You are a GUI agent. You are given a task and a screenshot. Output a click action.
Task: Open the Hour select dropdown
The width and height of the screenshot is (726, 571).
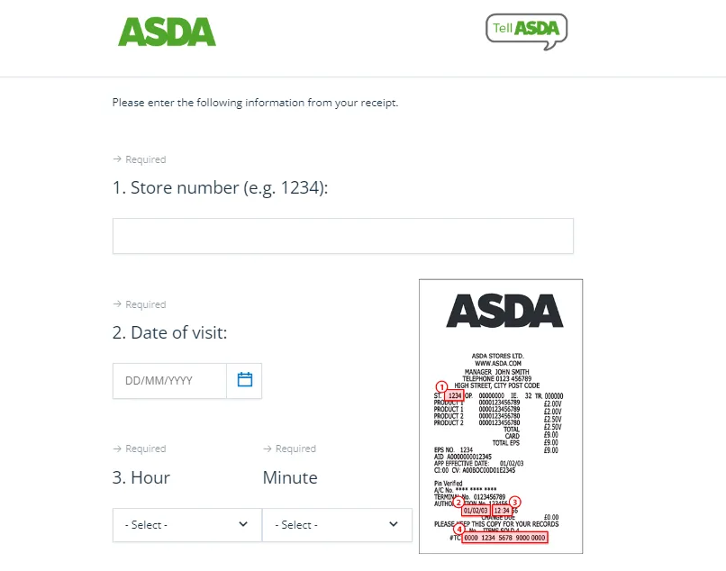(186, 524)
